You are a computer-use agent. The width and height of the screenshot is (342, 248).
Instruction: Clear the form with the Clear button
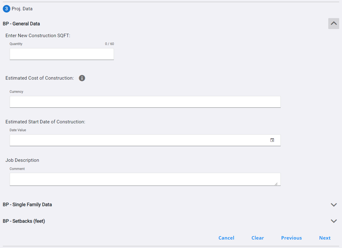(x=257, y=238)
